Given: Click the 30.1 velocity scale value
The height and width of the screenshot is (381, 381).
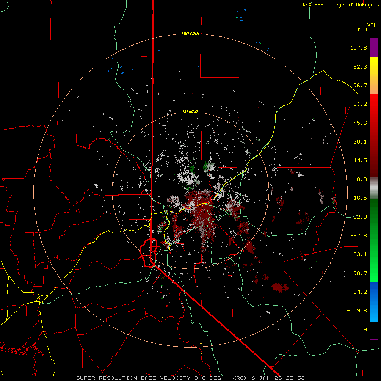Looking at the screenshot, I should pos(360,142).
